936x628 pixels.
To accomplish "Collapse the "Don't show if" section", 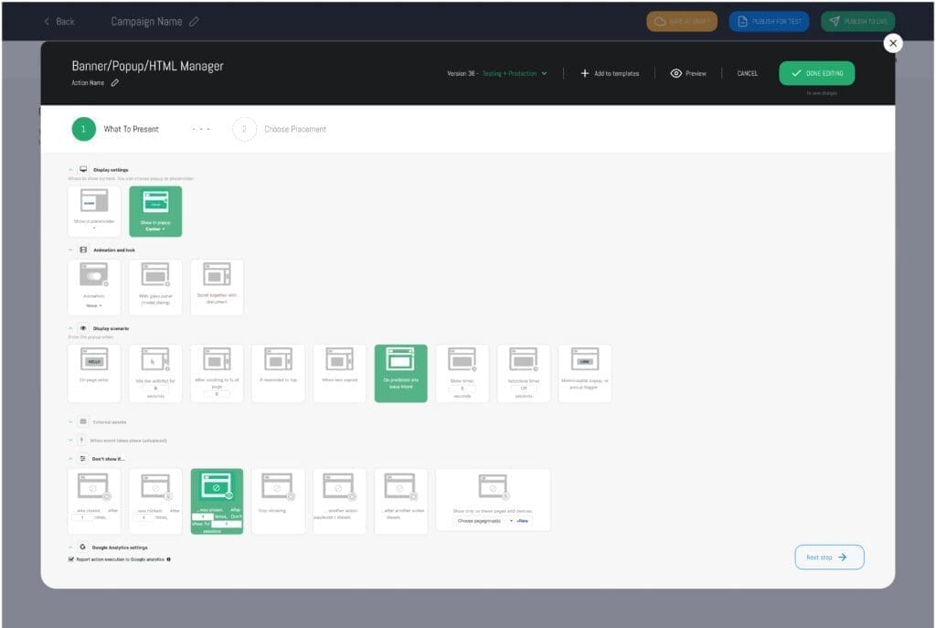I will click(x=71, y=458).
